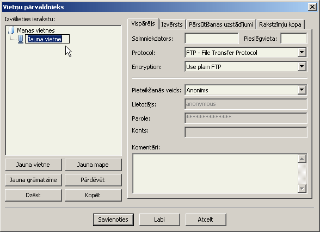
Task: Open the Protocol dropdown arrow
Action: 302,53
